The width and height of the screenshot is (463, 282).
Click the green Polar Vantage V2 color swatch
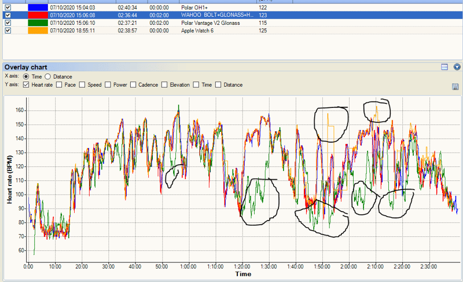[x=38, y=23]
